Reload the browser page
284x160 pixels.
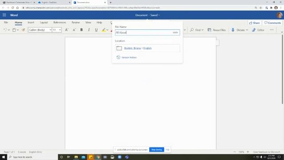pos(12,8)
